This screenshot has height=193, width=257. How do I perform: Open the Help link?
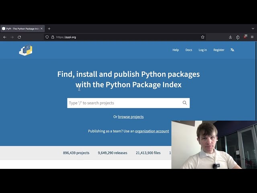(x=175, y=50)
